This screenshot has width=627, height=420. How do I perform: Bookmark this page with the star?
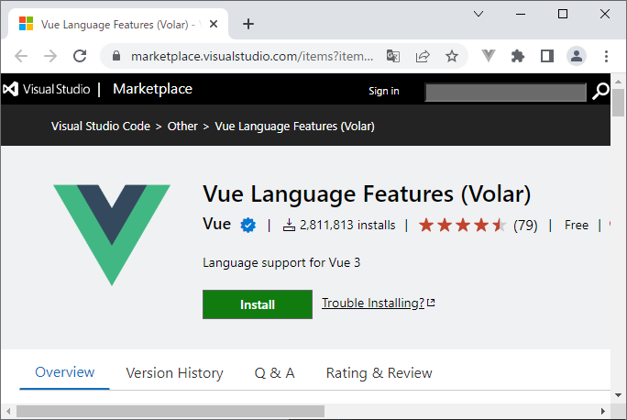[x=452, y=56]
